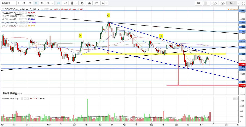The height and width of the screenshot is (127, 246).
Task: Open format settings for MA 200
Action: (x=24, y=22)
